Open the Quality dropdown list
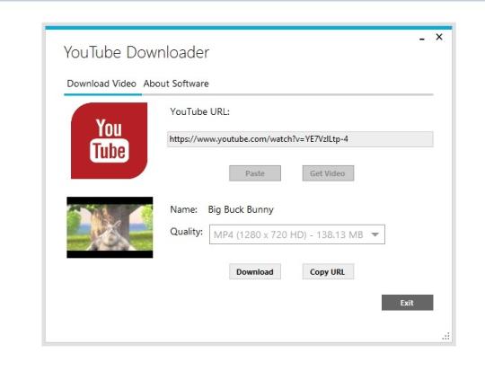Image resolution: width=485 pixels, height=371 pixels. point(297,234)
